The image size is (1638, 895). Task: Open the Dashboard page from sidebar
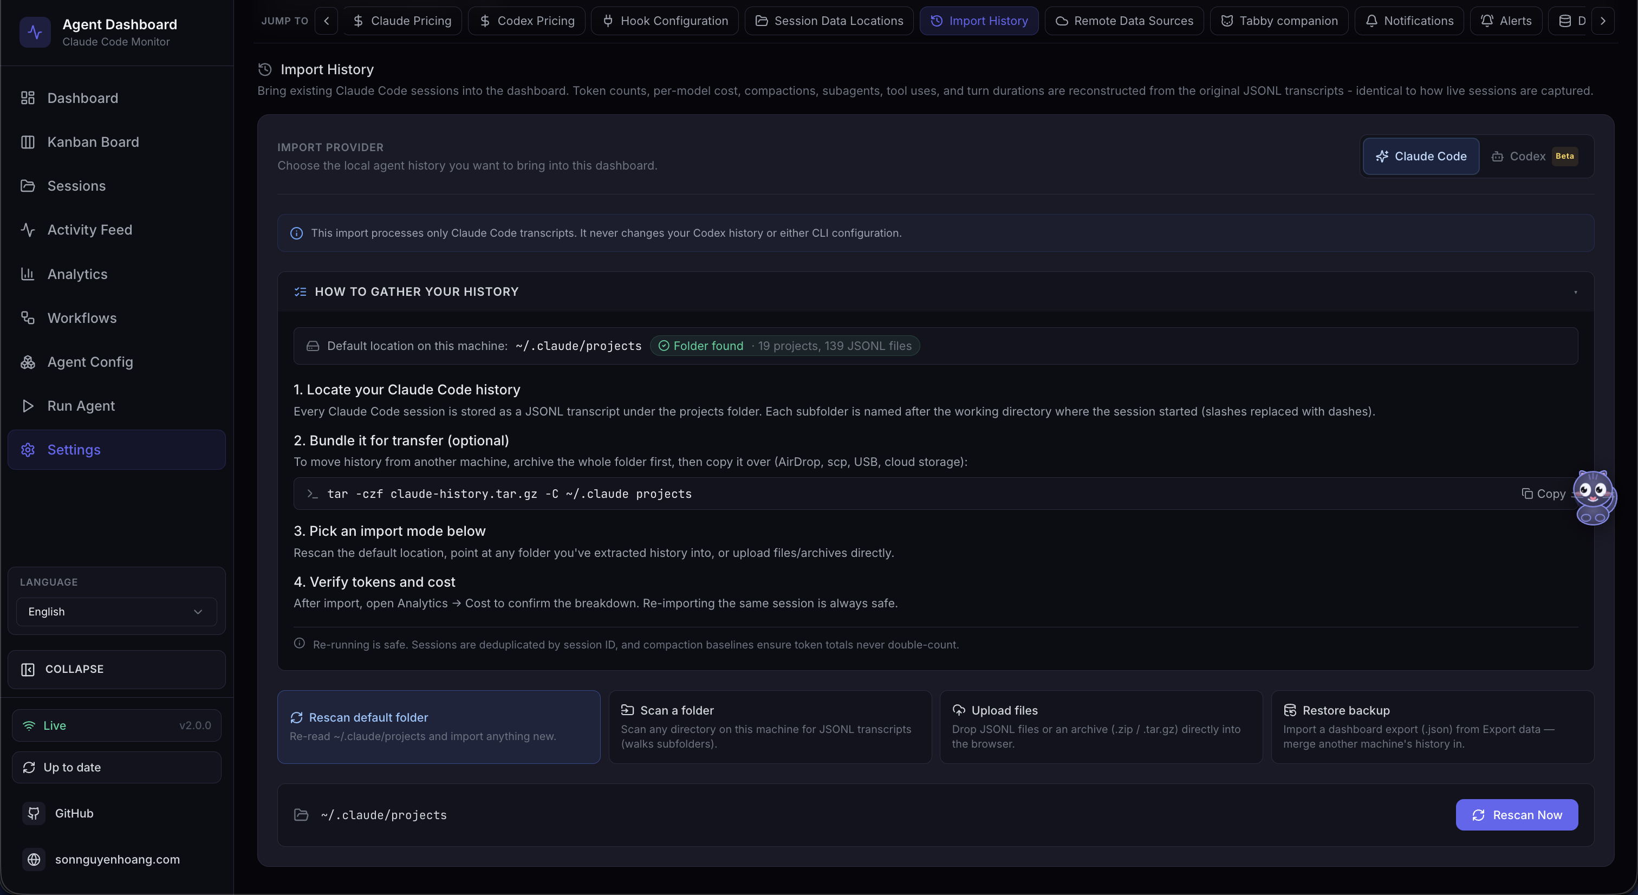point(116,98)
